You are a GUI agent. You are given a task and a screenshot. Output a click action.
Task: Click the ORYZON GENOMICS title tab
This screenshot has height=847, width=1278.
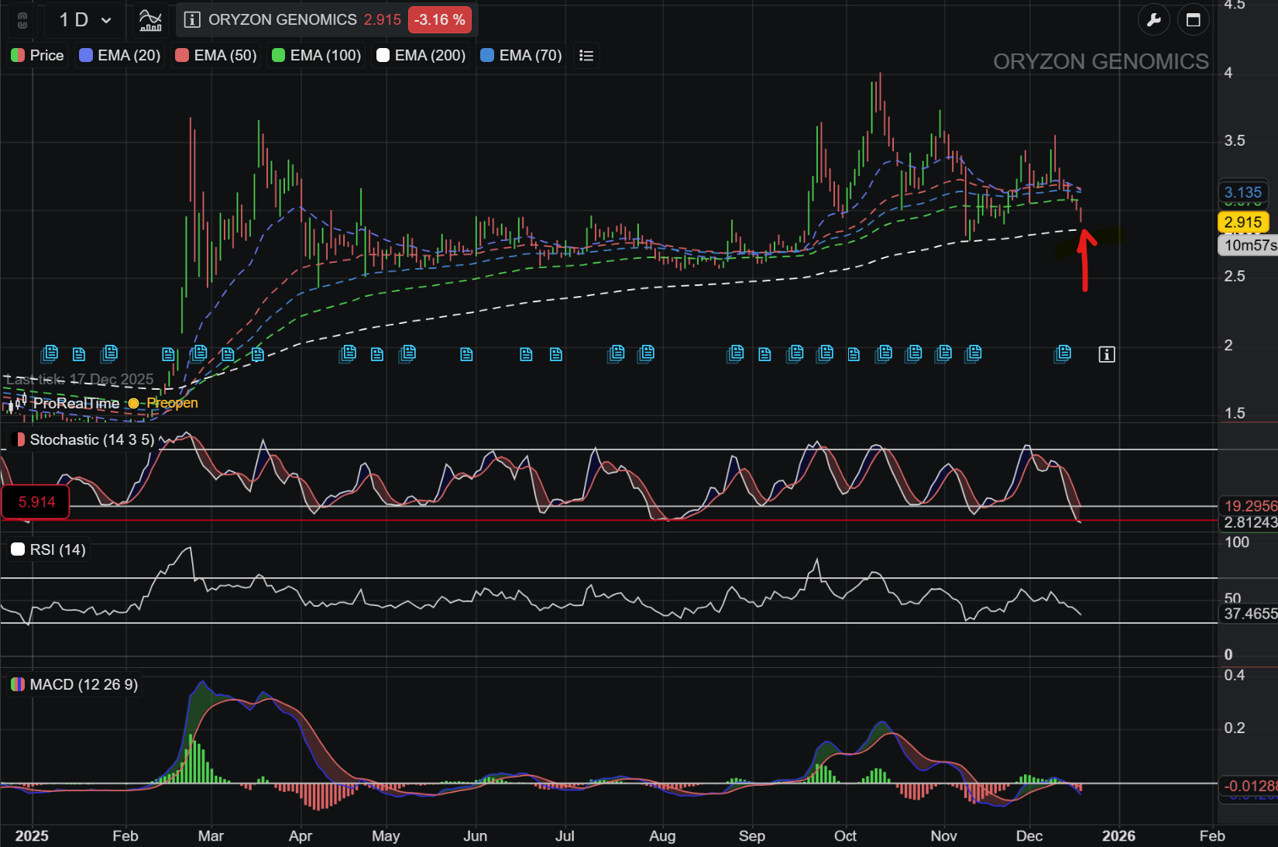coord(281,20)
